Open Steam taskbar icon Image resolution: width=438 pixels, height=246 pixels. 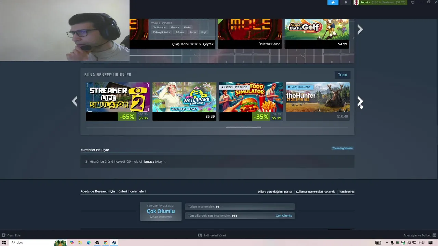point(114,243)
